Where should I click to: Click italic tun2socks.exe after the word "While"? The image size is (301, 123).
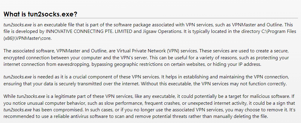point(31,97)
